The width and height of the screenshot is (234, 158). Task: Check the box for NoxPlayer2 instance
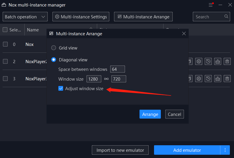5,61
